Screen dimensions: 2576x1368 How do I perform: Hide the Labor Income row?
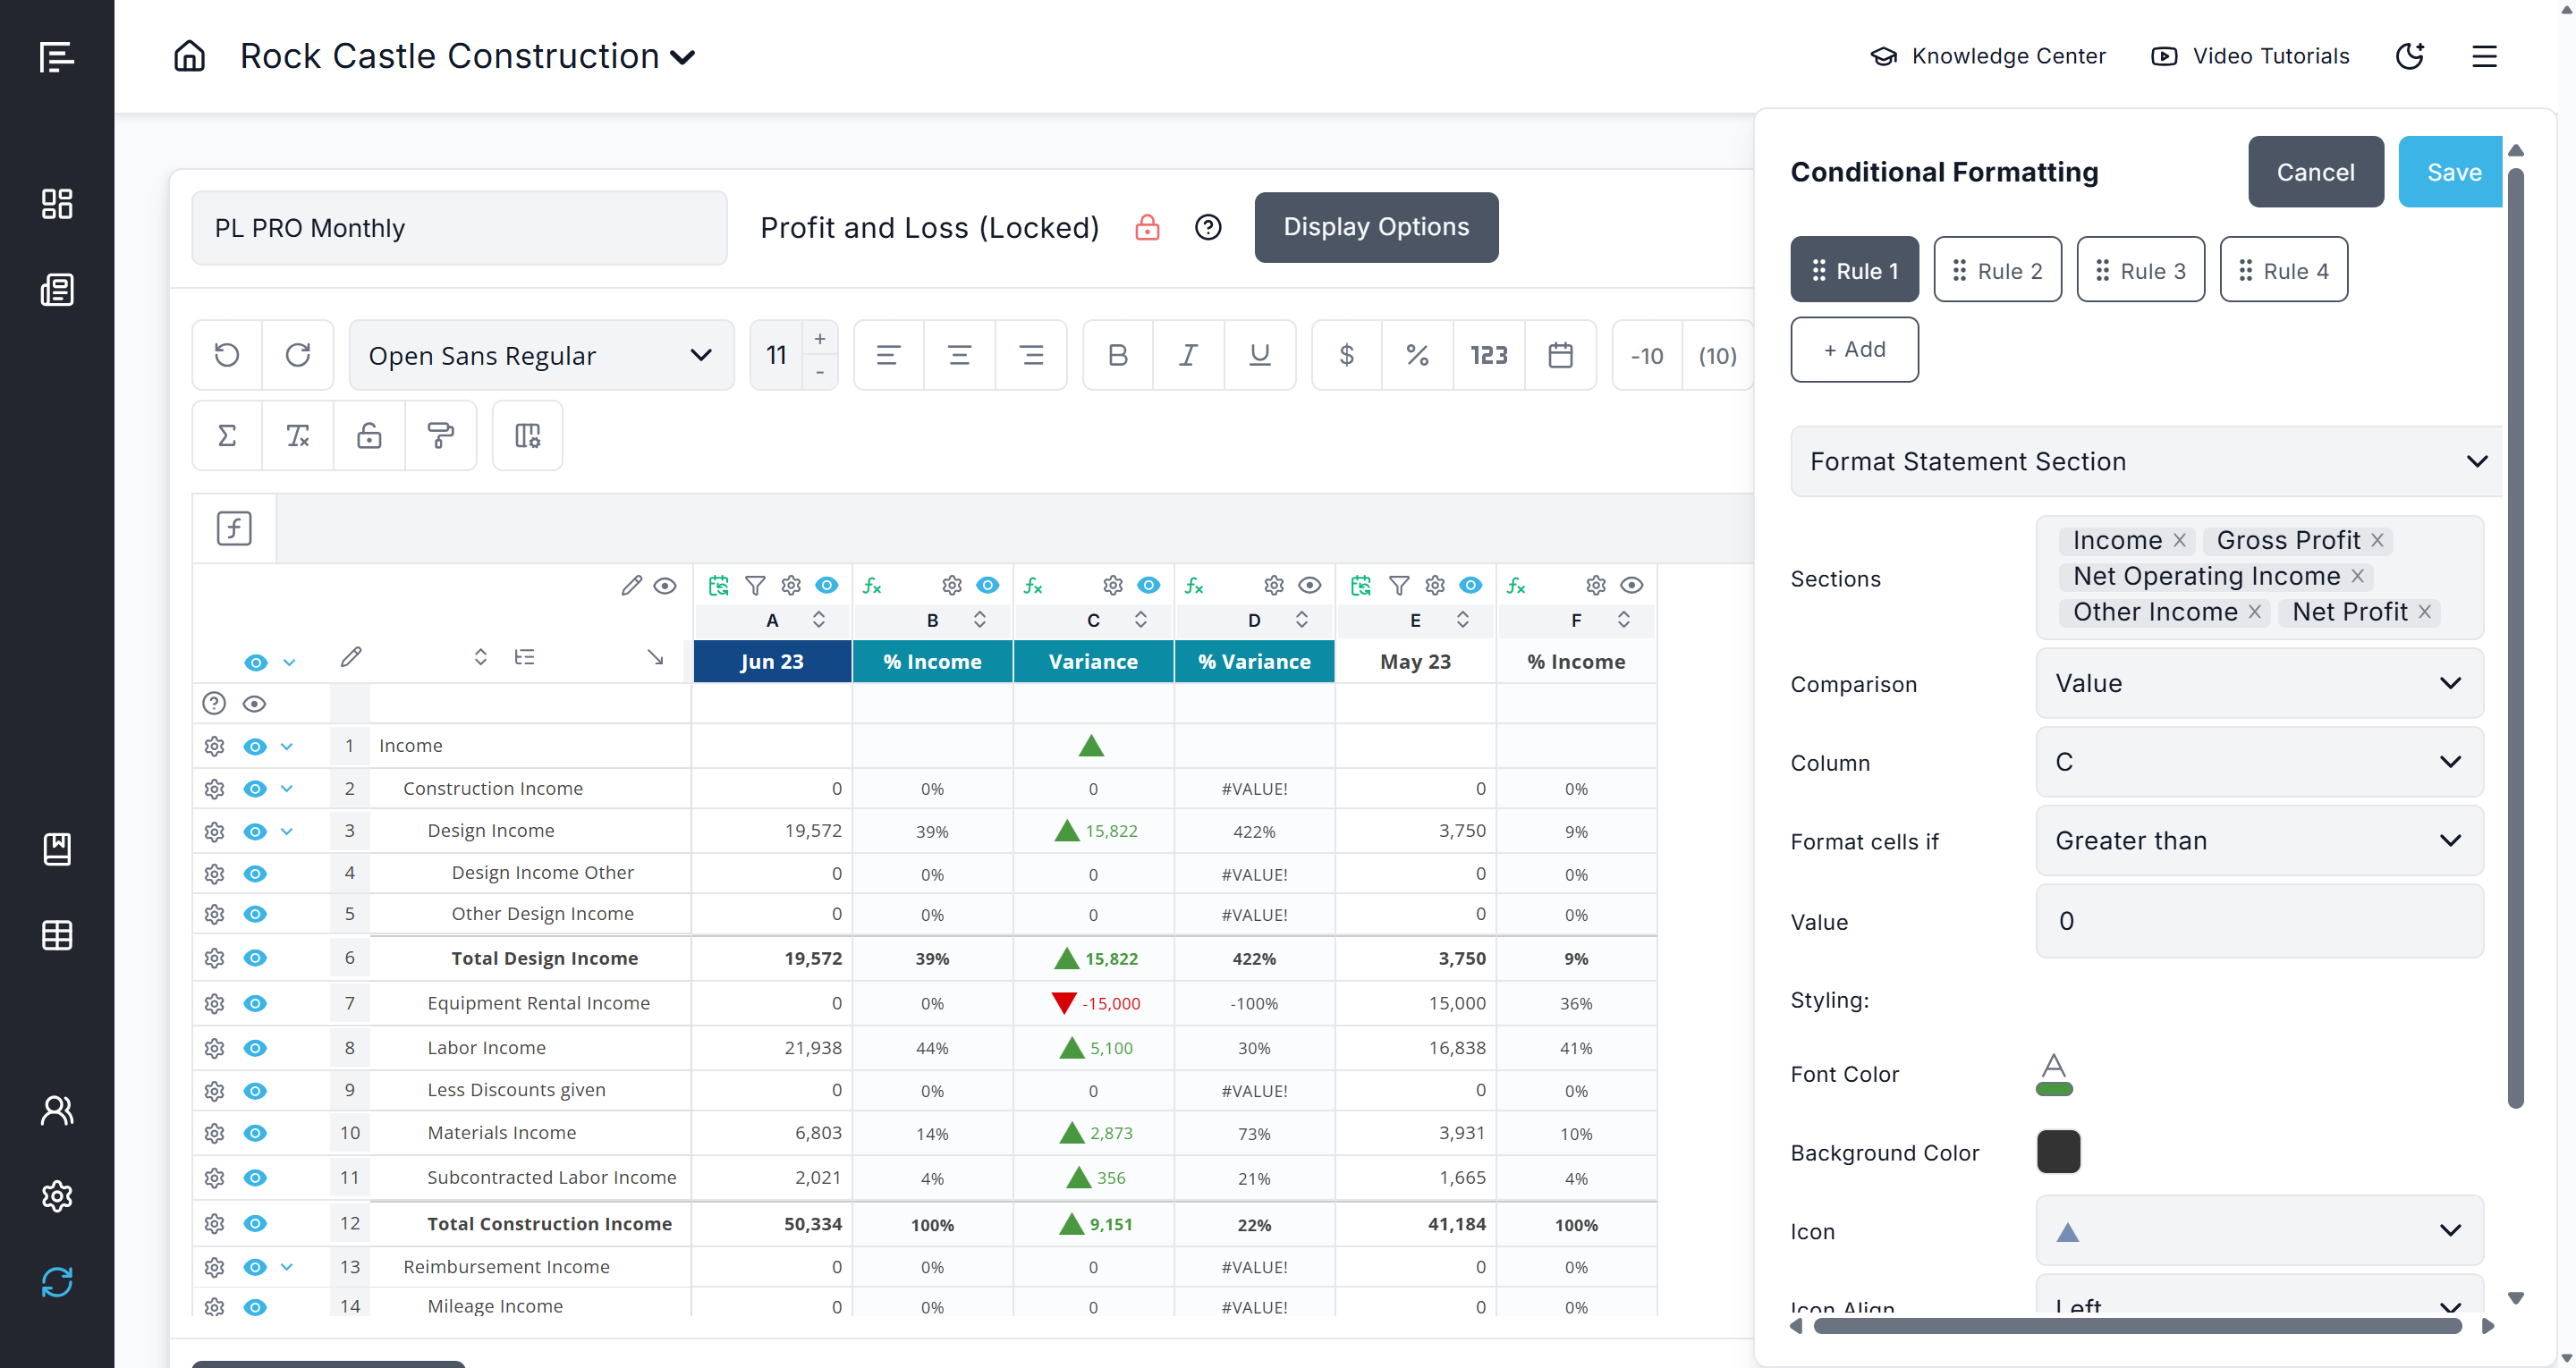[x=255, y=1048]
